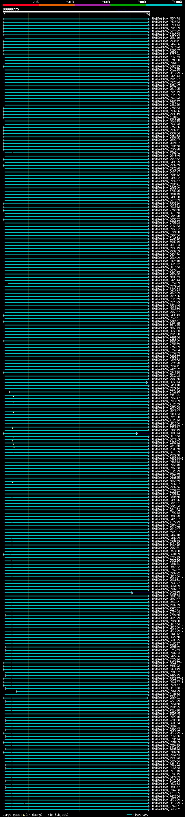Click the purple ~60% identity legend segment
This screenshot has height=817, width=185.
(93, 5)
